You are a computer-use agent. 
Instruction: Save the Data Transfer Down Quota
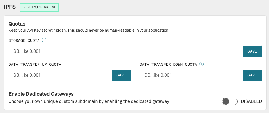coord(252,75)
